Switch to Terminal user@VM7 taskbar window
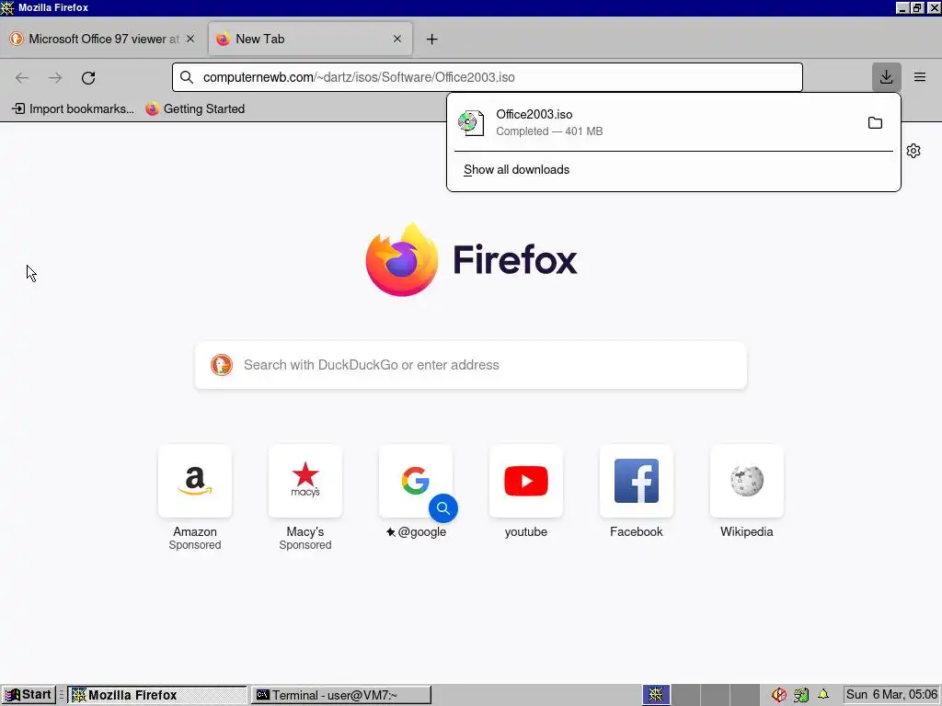Viewport: 942px width, 706px height. [x=341, y=695]
